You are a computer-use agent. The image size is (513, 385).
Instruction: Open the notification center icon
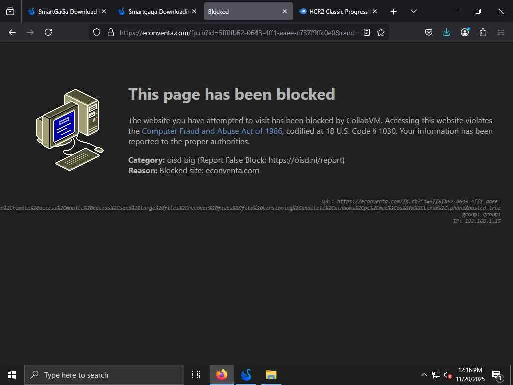(497, 375)
